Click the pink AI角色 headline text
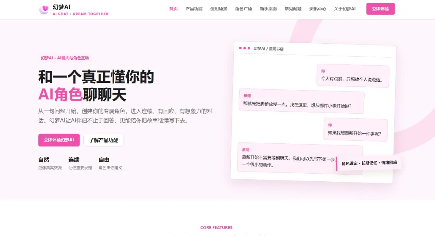435x236 pixels. pyautogui.click(x=60, y=95)
